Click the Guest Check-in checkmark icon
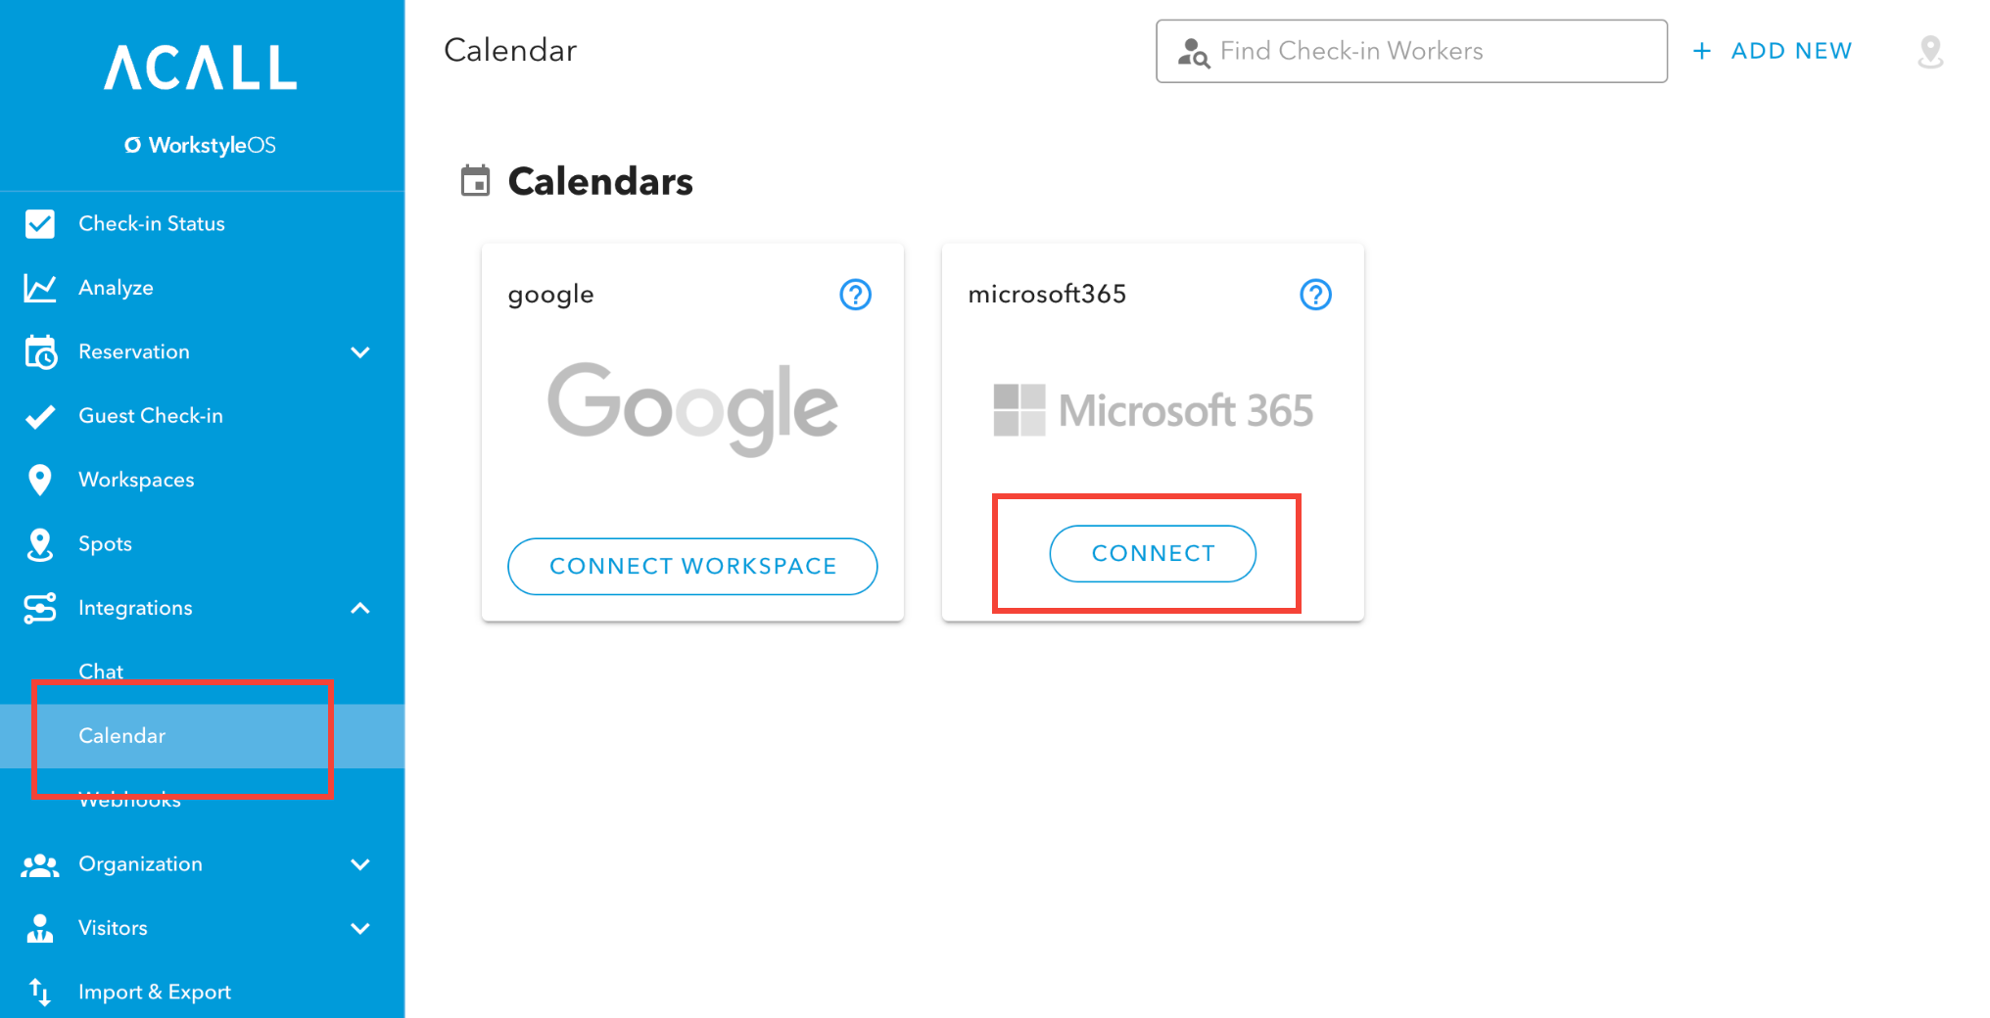The height and width of the screenshot is (1018, 1990). point(40,416)
